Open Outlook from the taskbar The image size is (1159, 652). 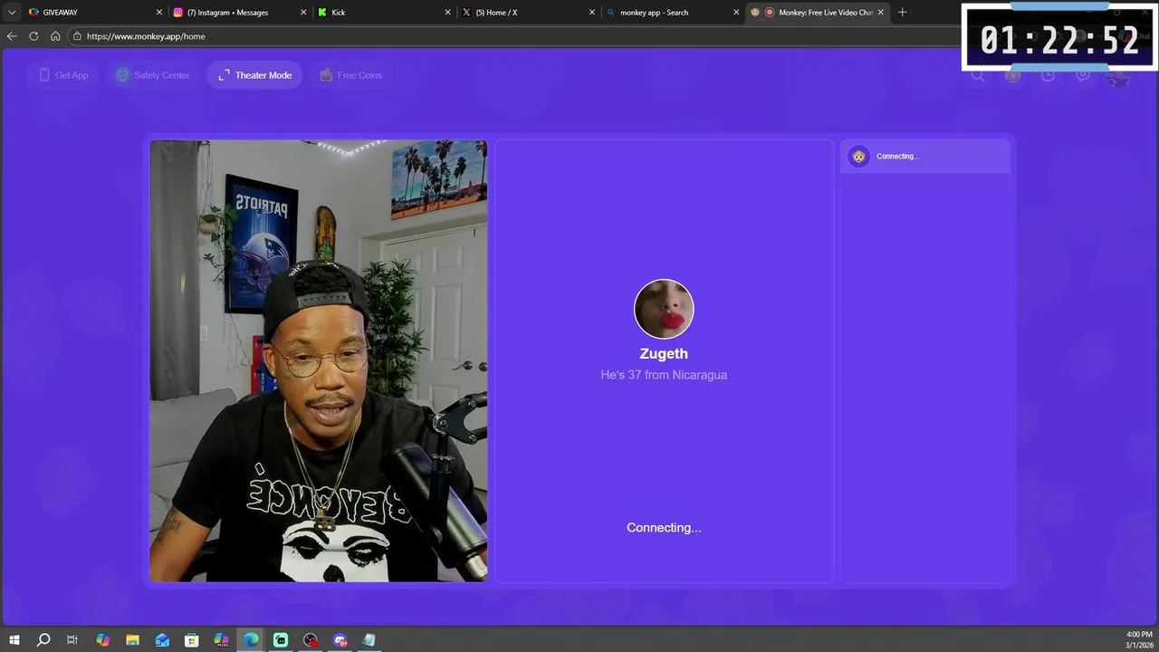162,640
